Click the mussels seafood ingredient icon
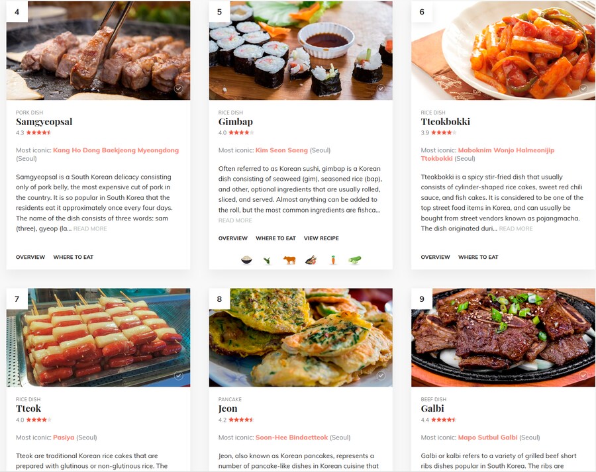This screenshot has width=596, height=472. coord(311,260)
